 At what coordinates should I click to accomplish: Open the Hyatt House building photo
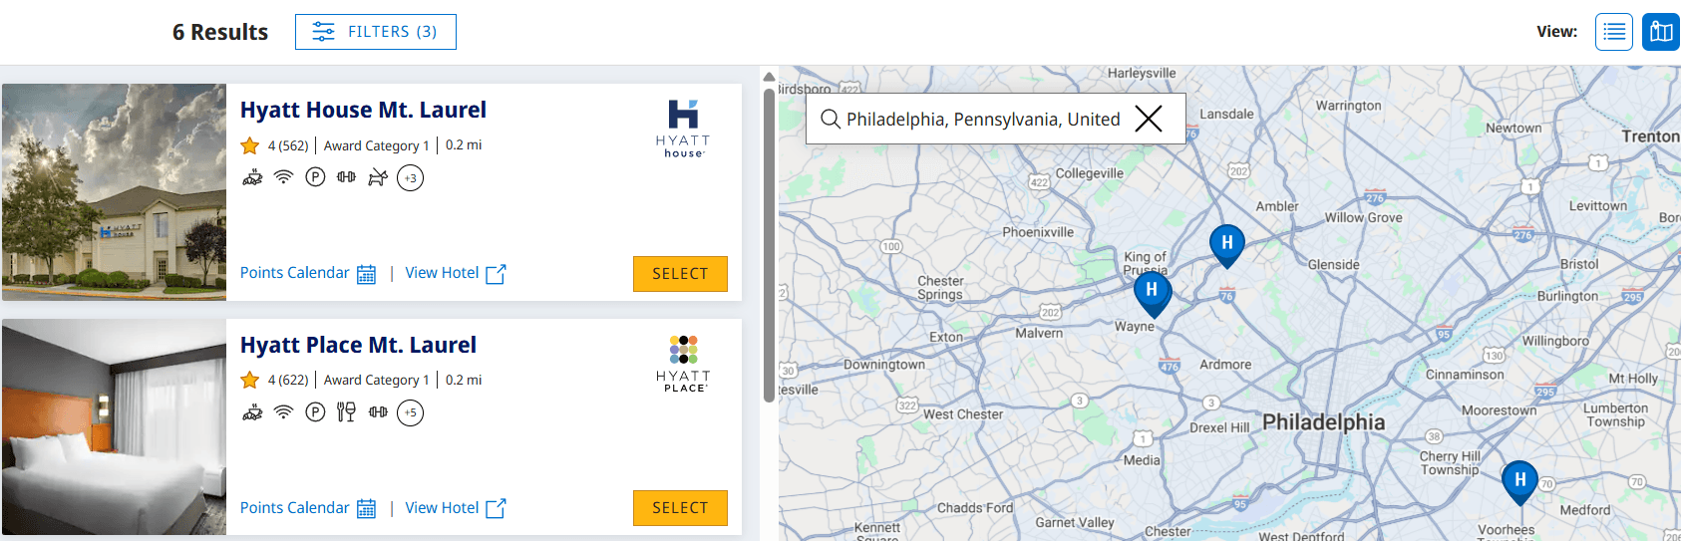tap(114, 192)
